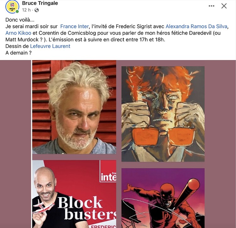Screen dimensions: 236x228
Task: View the painted redhead with orange glasses
Action: (x=163, y=114)
